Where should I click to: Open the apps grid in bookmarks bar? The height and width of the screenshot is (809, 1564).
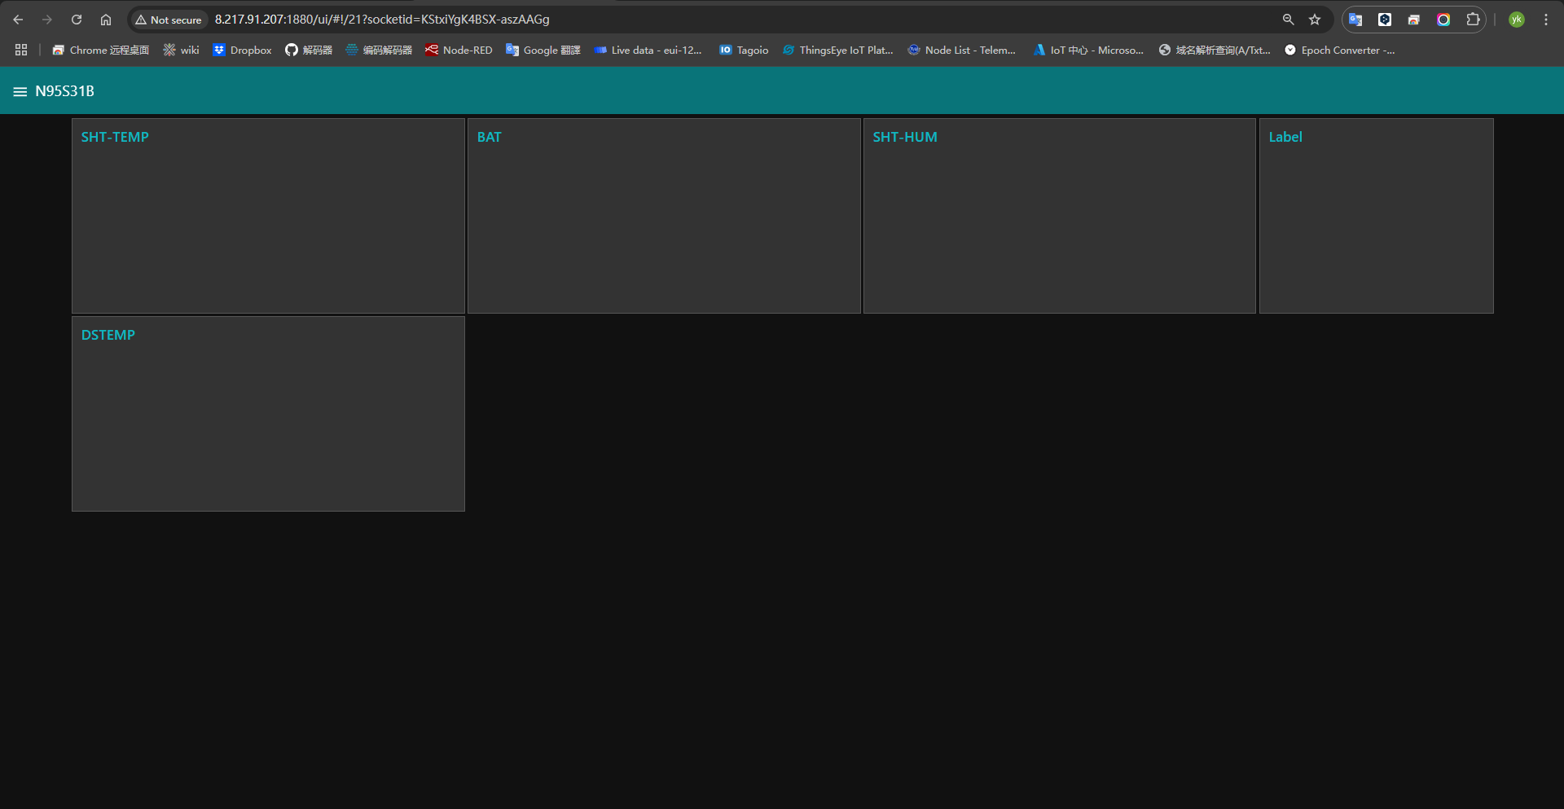click(21, 51)
